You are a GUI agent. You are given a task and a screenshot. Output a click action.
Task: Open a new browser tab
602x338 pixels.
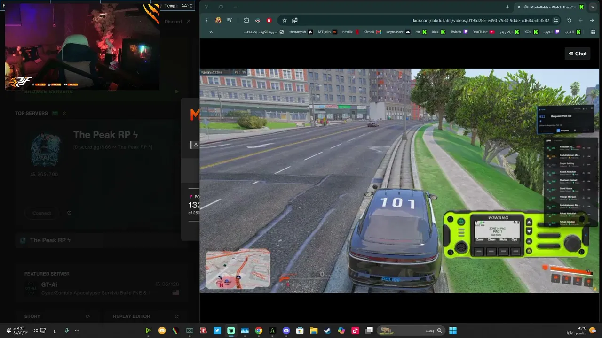(x=507, y=7)
